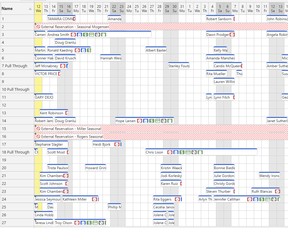The image size is (288, 228).
Task: Open the Kristin Waack reservation
Action: point(171,168)
